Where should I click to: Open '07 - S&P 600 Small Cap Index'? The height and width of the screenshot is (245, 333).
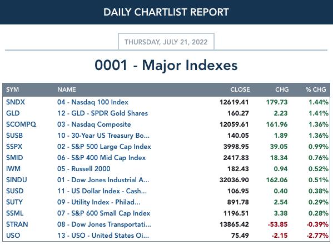(104, 213)
